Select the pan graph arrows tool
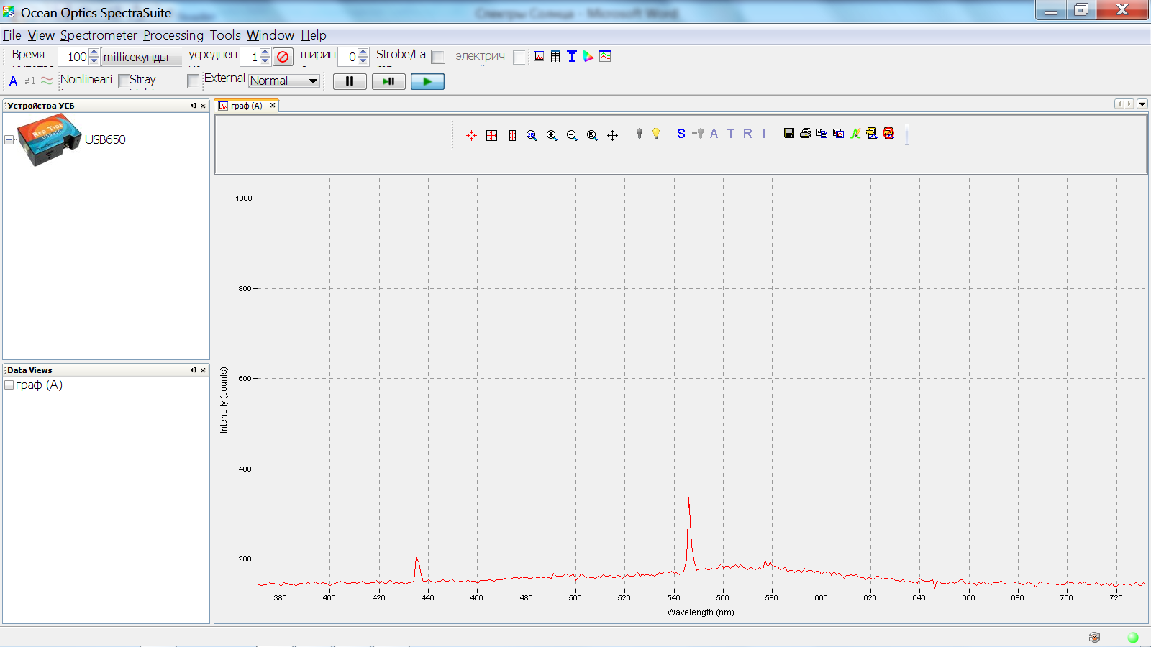The width and height of the screenshot is (1151, 647). click(x=612, y=135)
